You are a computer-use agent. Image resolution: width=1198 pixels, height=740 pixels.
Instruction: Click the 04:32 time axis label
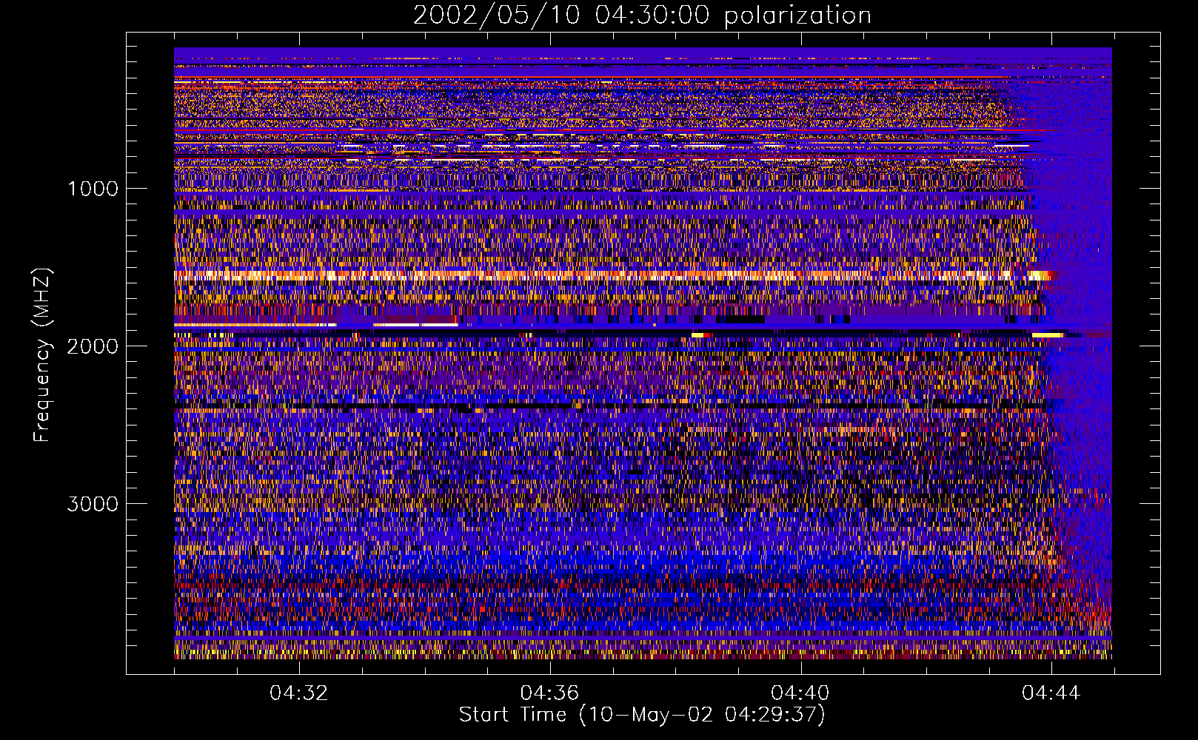(x=298, y=693)
